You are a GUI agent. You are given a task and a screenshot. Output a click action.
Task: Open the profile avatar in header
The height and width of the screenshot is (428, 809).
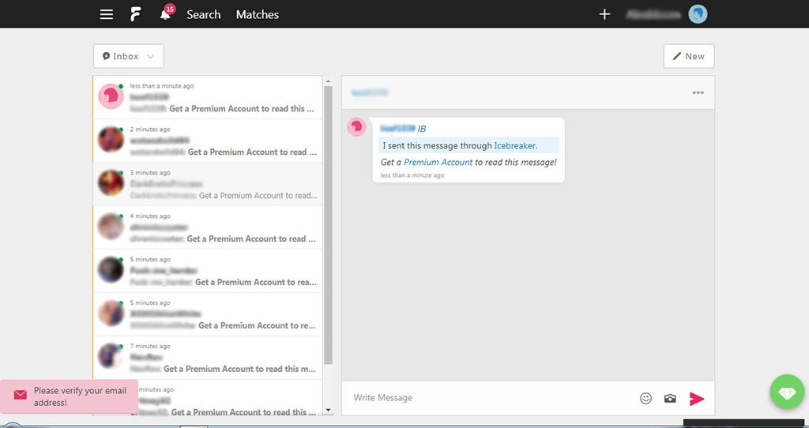698,14
